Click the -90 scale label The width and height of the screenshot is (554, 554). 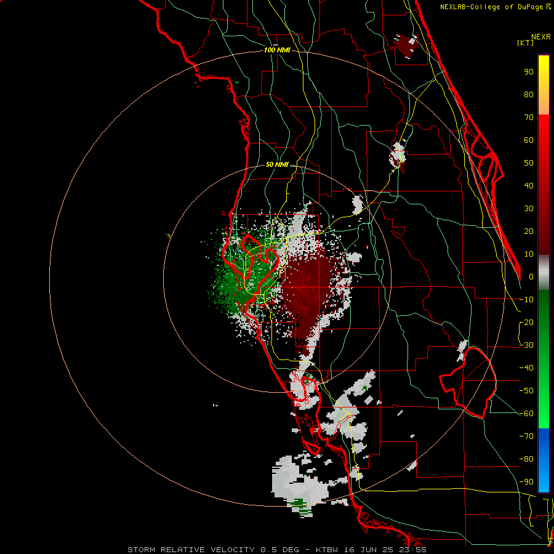pyautogui.click(x=526, y=482)
